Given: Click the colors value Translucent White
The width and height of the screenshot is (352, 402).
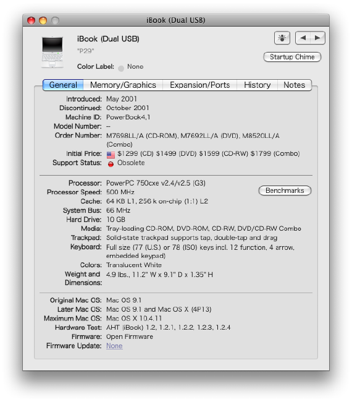Looking at the screenshot, I should (x=134, y=265).
